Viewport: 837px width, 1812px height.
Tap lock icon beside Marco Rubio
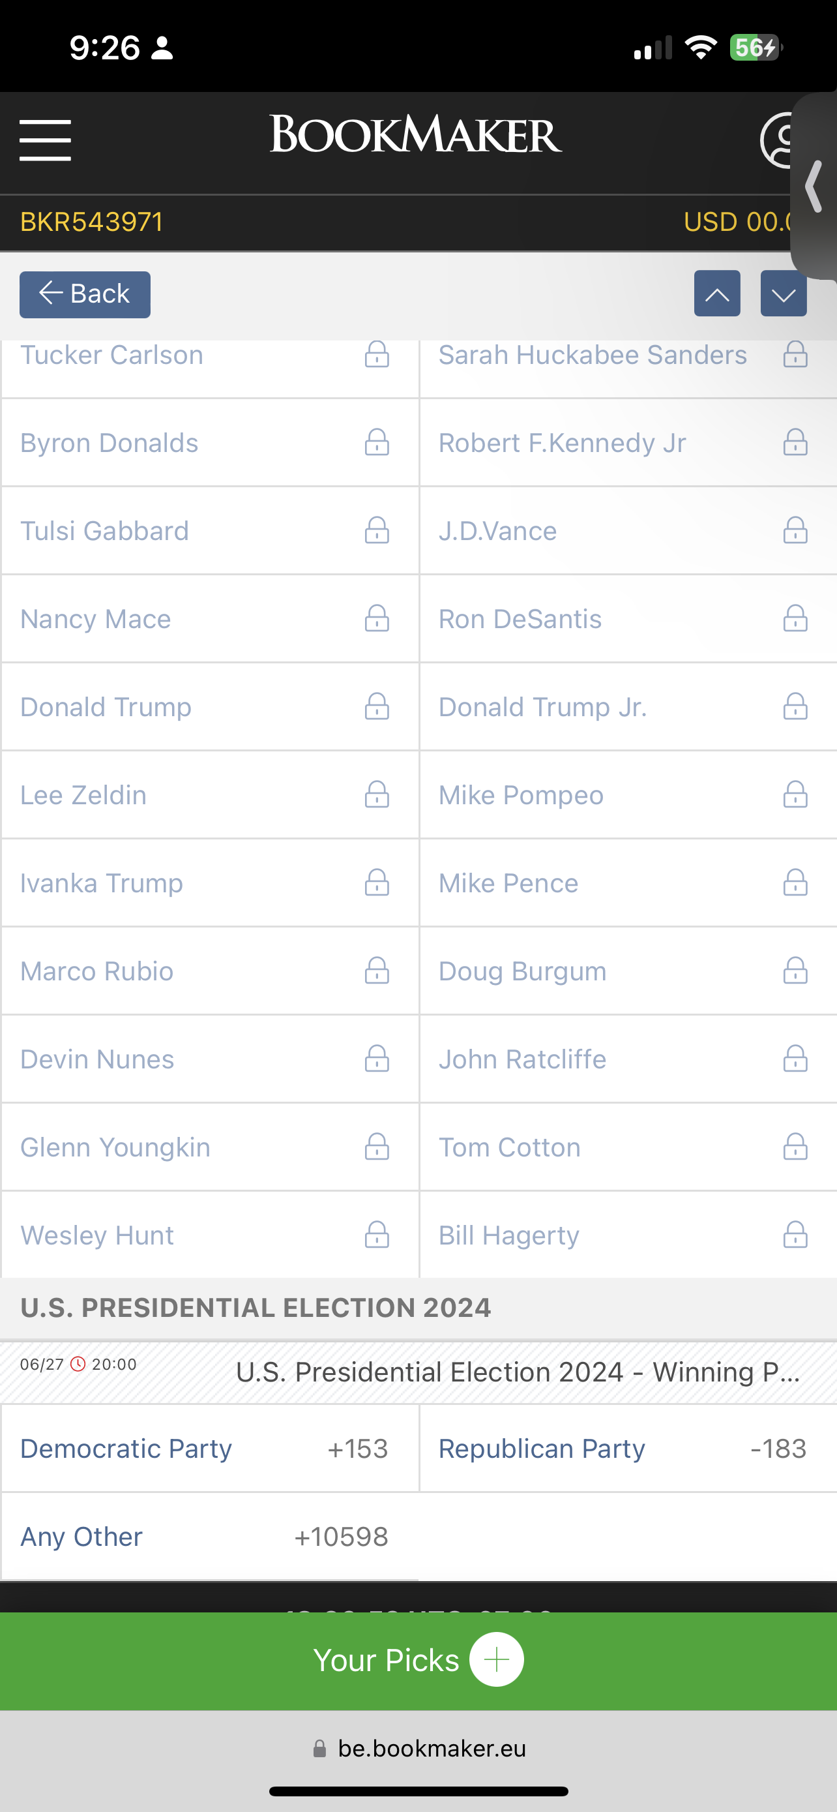coord(377,971)
